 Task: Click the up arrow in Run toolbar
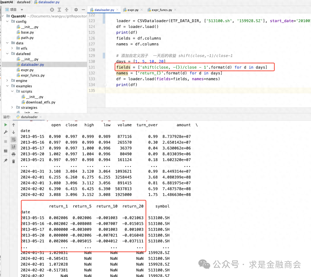(x=14, y=125)
